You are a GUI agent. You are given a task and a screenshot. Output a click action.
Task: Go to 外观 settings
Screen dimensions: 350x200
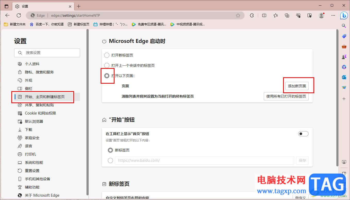tap(47, 80)
